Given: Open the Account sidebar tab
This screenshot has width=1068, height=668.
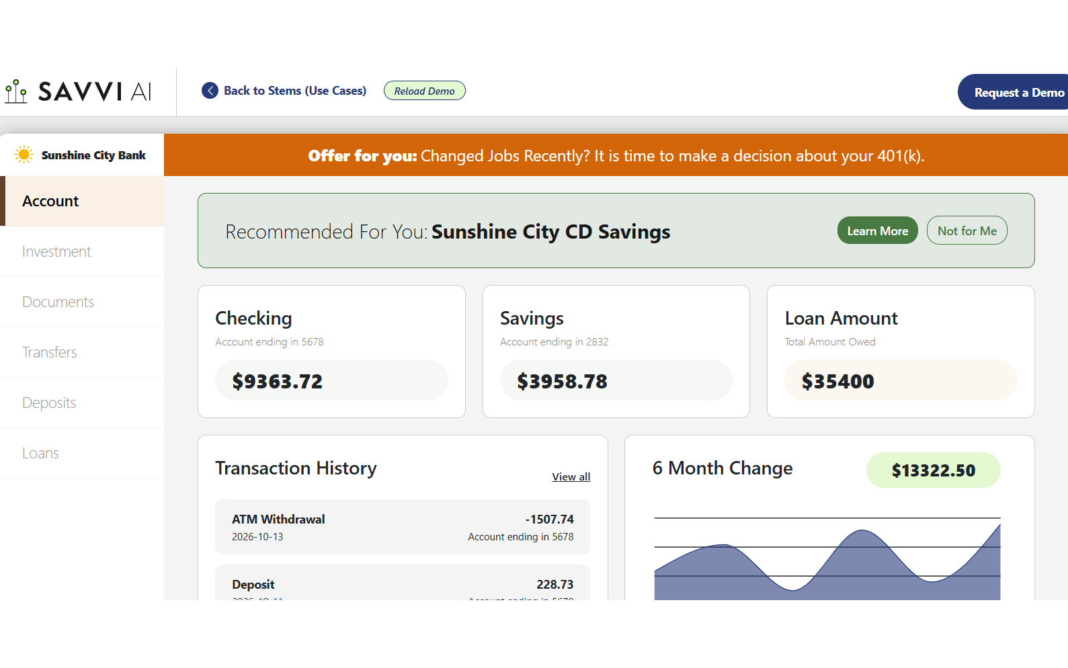Looking at the screenshot, I should [82, 201].
